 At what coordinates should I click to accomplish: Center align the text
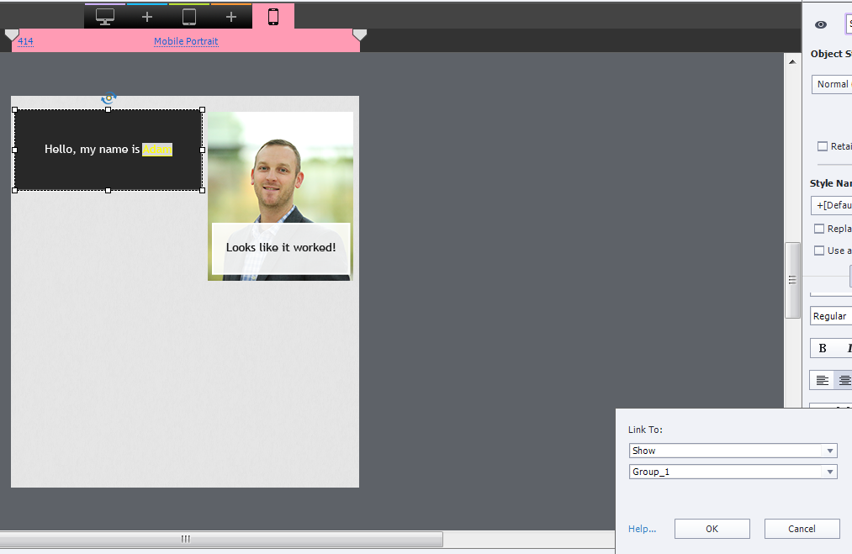(x=844, y=380)
